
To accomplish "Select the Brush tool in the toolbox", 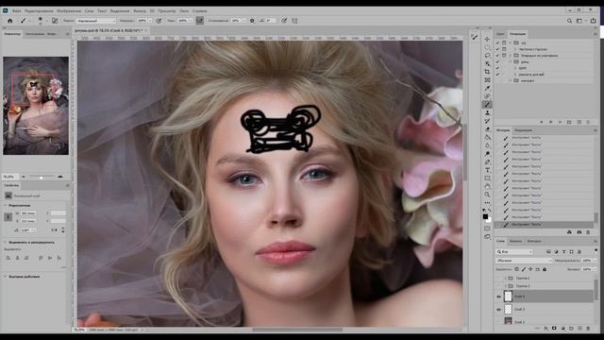I will pyautogui.click(x=487, y=105).
